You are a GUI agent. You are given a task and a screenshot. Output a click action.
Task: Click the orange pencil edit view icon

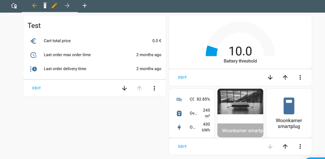(54, 6)
